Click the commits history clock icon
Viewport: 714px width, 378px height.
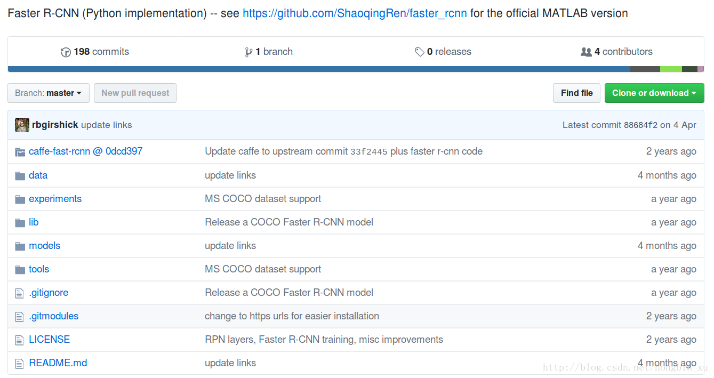[x=66, y=52]
